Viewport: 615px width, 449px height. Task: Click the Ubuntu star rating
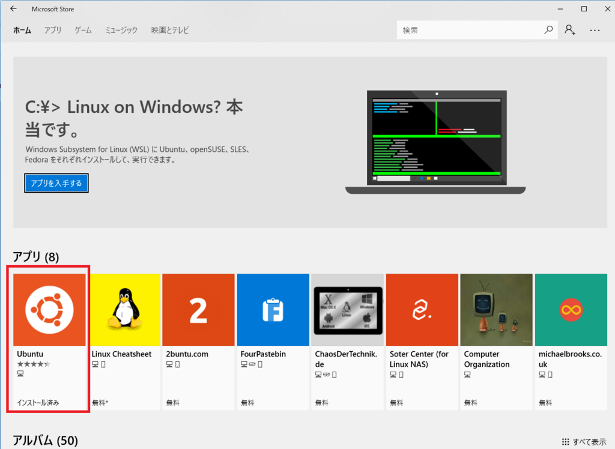click(x=34, y=364)
